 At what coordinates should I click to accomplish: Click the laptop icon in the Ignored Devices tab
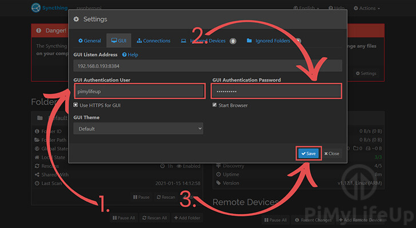tap(183, 40)
